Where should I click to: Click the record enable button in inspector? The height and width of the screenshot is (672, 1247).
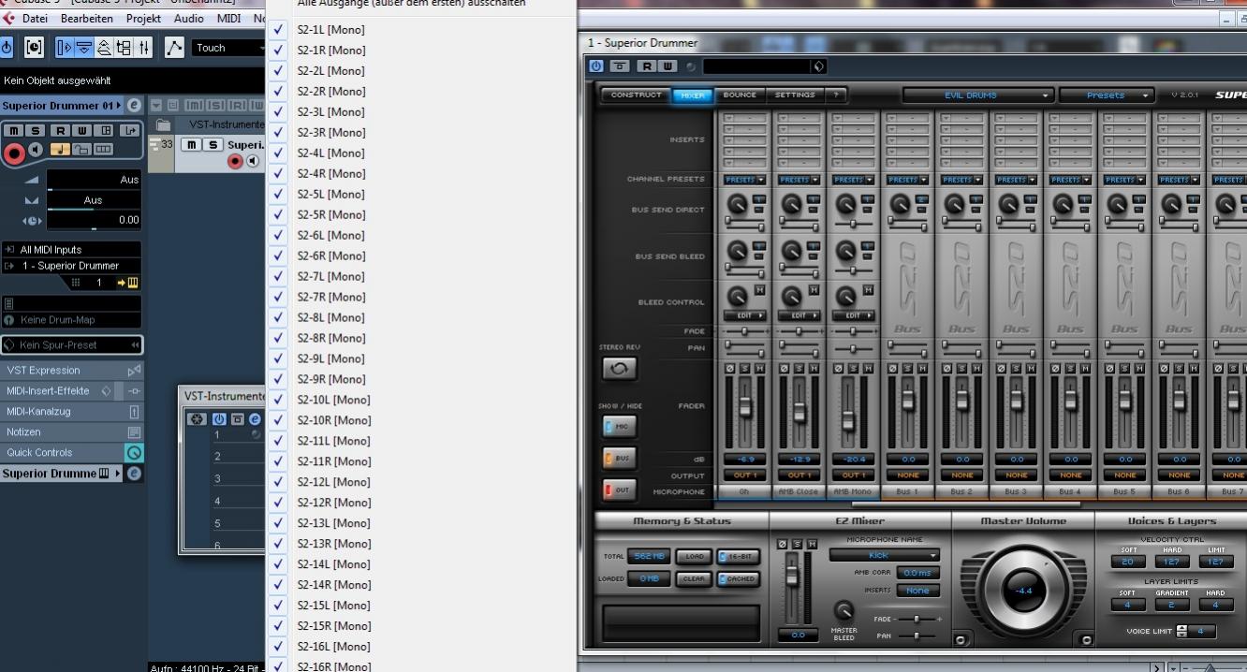click(x=15, y=152)
